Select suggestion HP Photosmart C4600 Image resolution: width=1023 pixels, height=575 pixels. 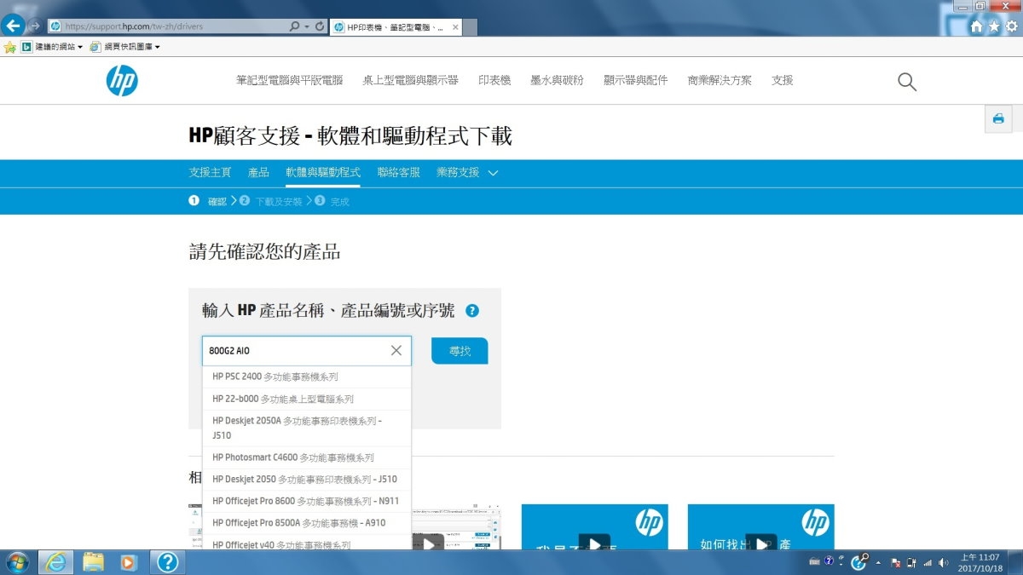(307, 457)
